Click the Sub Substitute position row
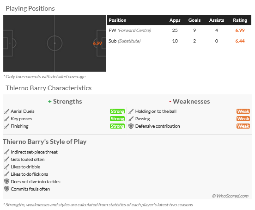Screen dimensions: 255x210 click(179, 41)
